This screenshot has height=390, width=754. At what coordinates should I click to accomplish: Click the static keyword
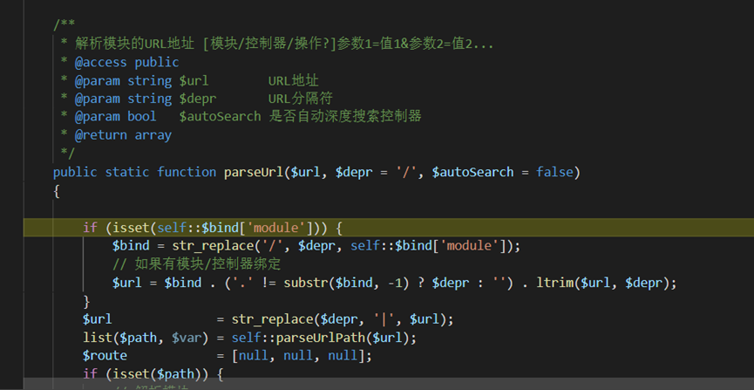click(x=127, y=173)
